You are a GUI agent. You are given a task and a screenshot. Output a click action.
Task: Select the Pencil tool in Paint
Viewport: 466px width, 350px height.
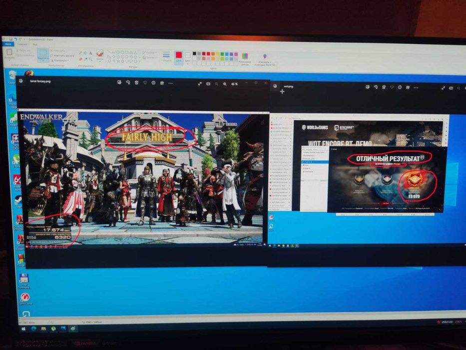click(x=80, y=53)
